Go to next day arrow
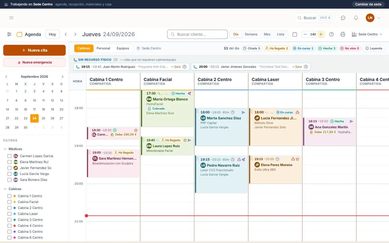Image resolution: width=389 pixels, height=243 pixels. (x=75, y=34)
